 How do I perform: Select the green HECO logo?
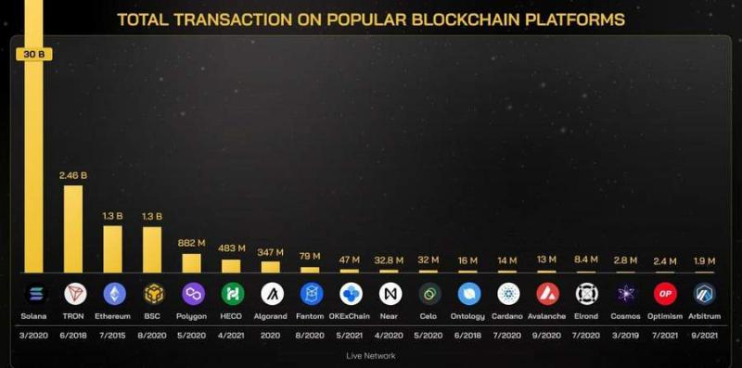click(x=233, y=294)
